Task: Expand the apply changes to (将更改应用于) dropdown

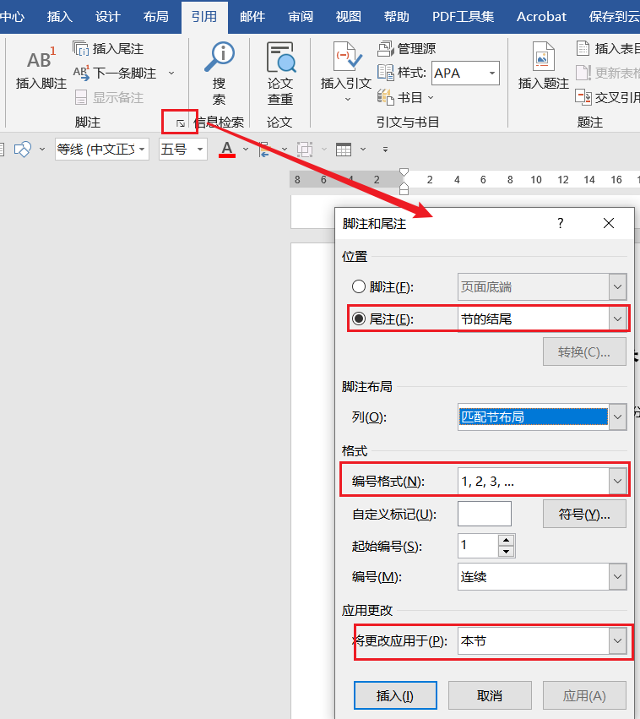Action: click(618, 641)
